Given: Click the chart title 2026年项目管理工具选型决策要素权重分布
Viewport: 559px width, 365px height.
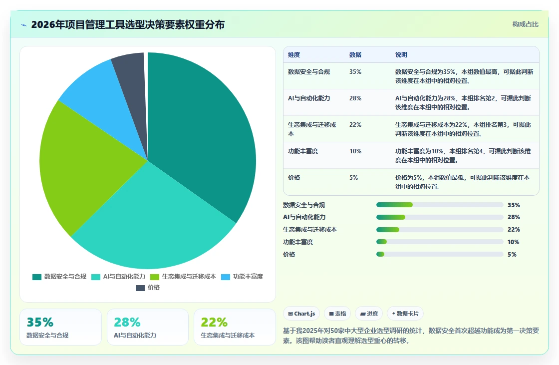Looking at the screenshot, I should 128,24.
